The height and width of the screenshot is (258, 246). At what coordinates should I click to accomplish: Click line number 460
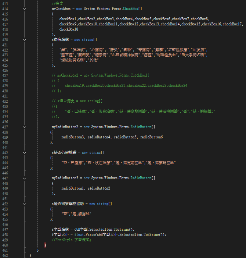pos(5,245)
